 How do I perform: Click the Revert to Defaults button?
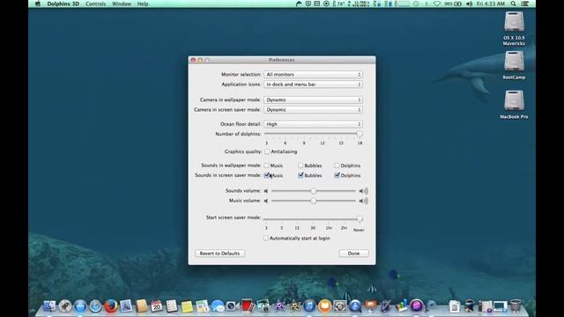(x=219, y=254)
